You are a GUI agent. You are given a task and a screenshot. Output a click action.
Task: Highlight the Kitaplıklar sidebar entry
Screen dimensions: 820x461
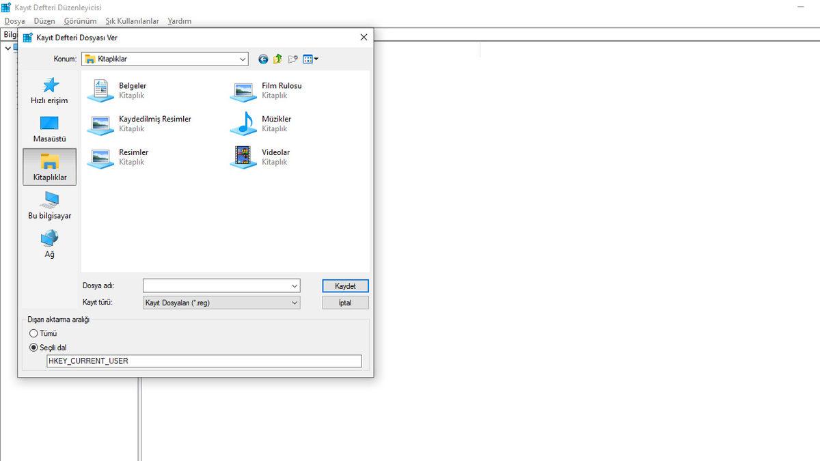(x=50, y=166)
